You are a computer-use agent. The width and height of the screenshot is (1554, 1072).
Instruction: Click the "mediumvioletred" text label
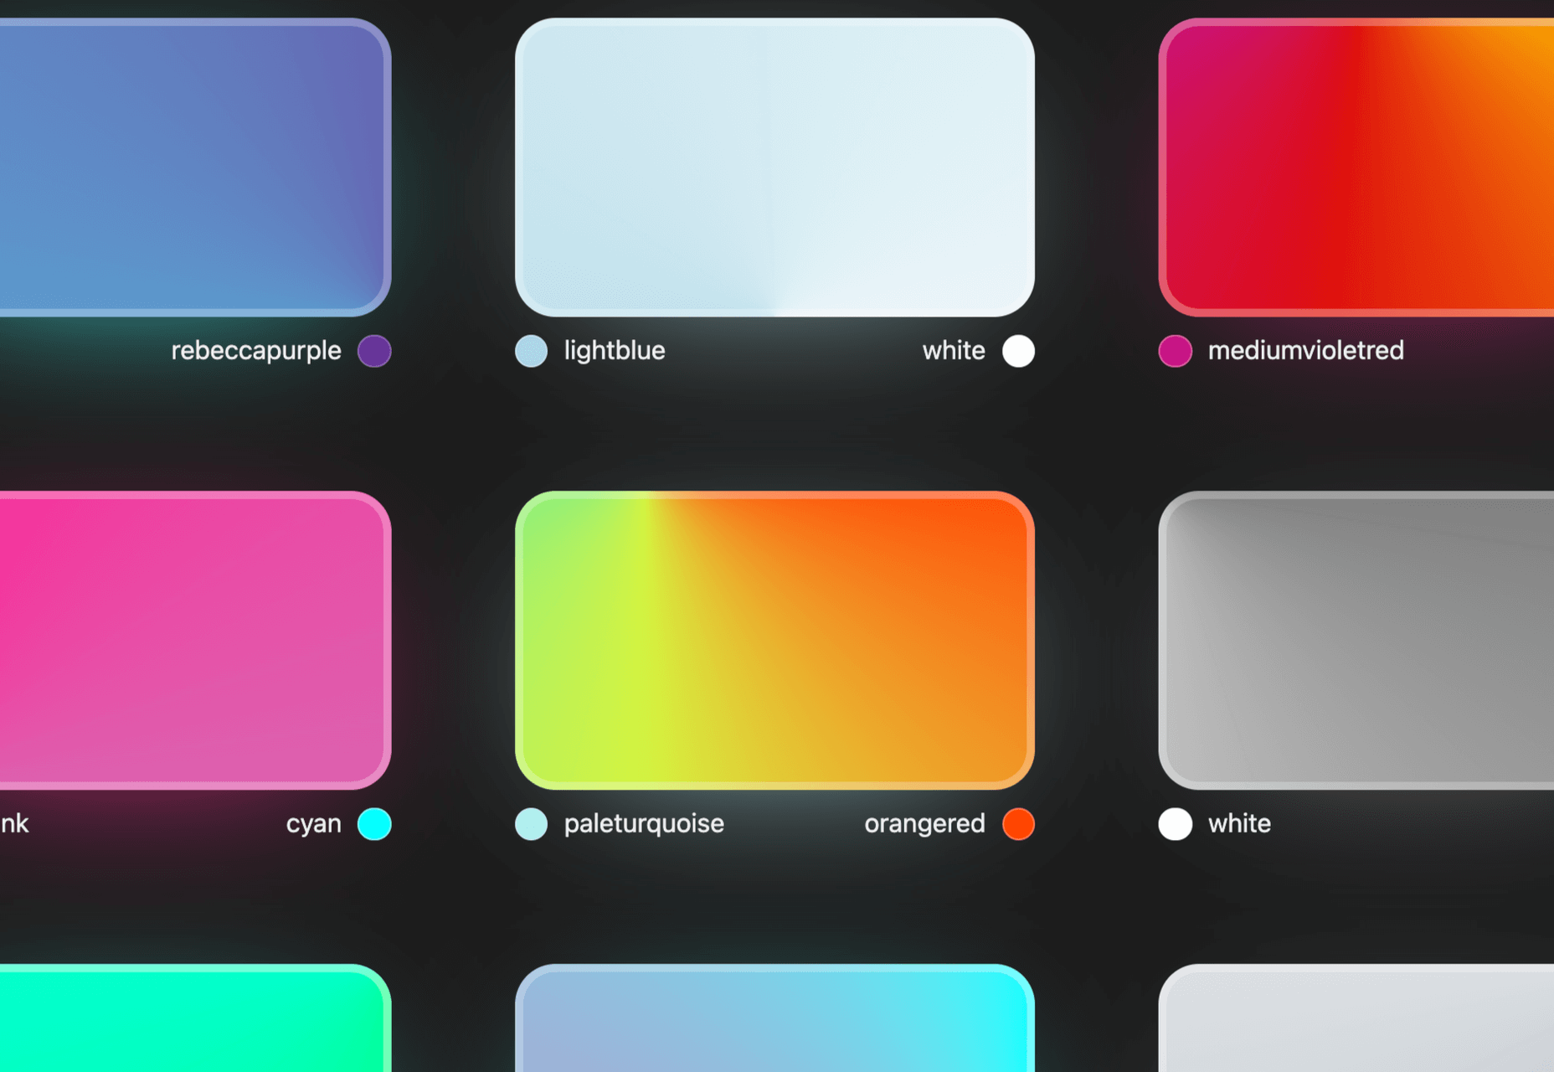(x=1305, y=351)
